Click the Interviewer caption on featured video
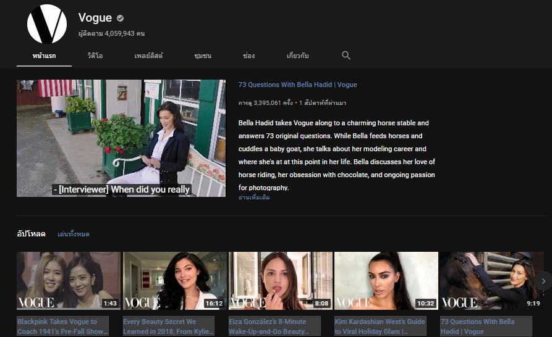 pos(122,189)
